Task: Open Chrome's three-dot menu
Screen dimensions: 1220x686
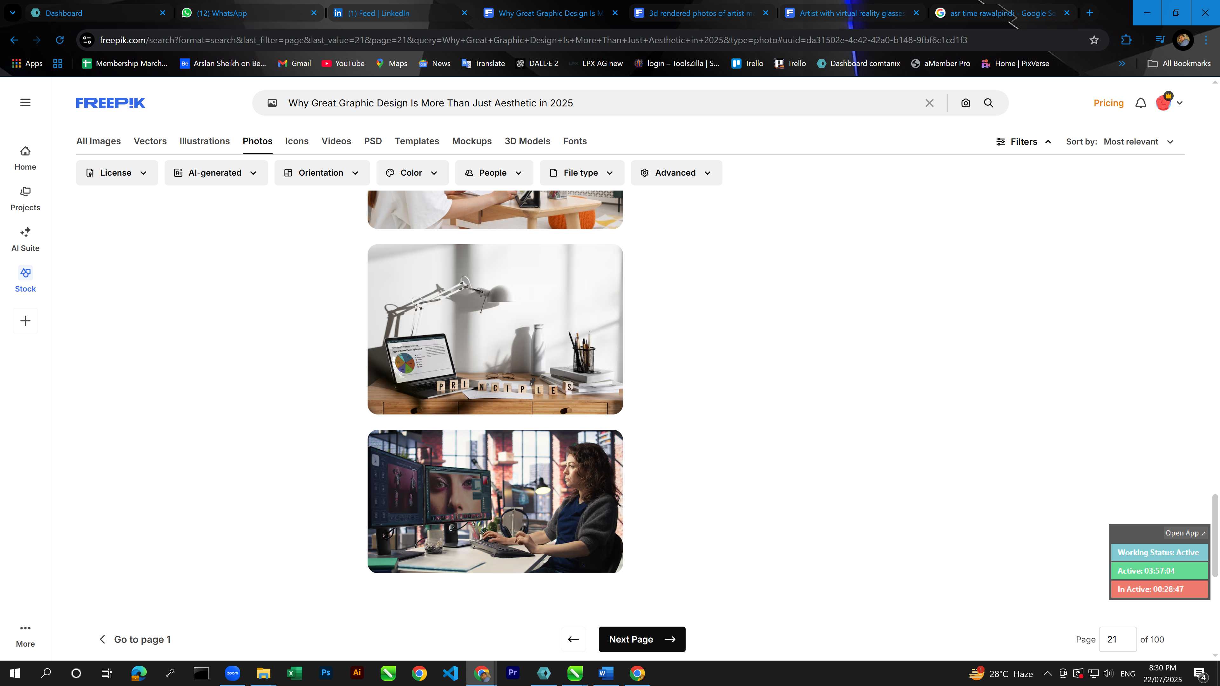Action: click(1206, 40)
